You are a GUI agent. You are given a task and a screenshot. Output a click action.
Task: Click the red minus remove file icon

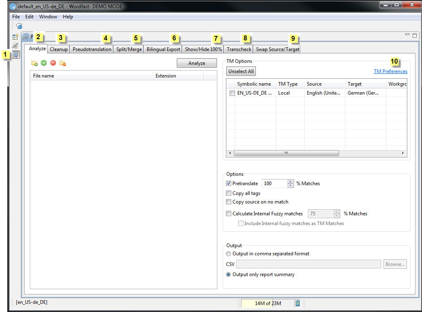[x=53, y=63]
